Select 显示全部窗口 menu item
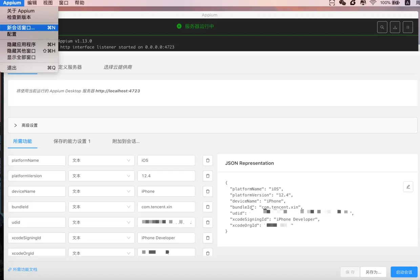The width and height of the screenshot is (420, 280). point(29,57)
